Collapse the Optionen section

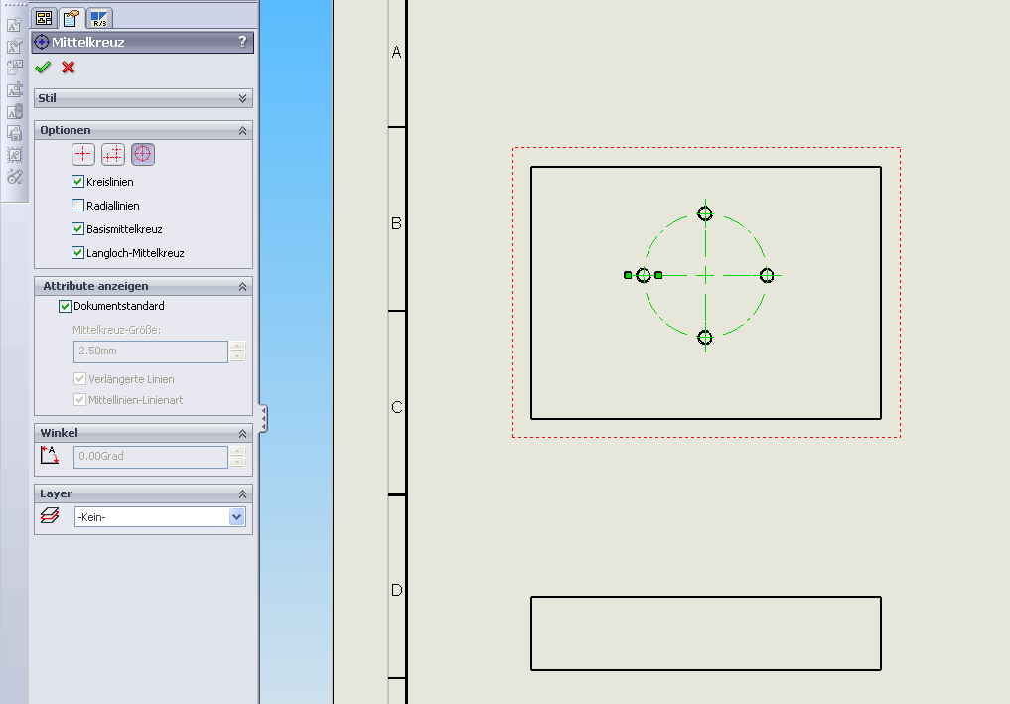(243, 131)
